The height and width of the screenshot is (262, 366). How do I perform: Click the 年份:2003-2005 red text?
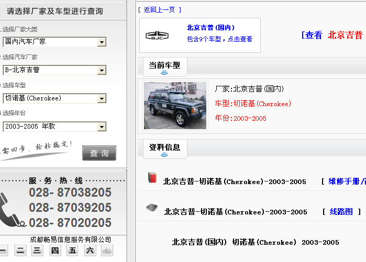point(241,118)
